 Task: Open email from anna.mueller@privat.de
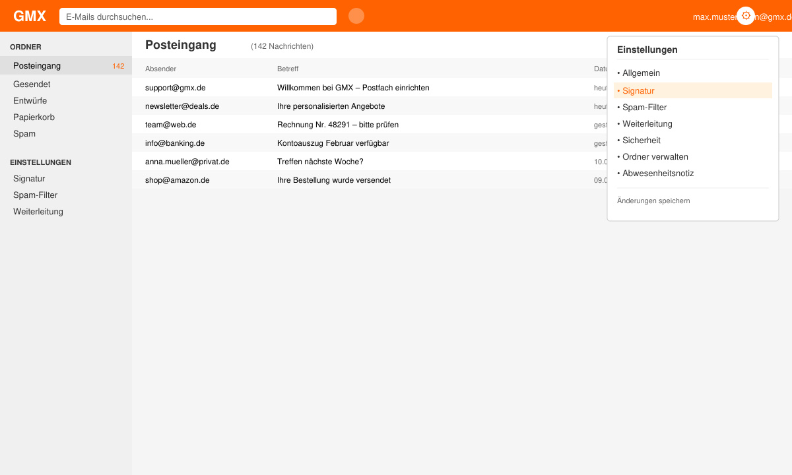click(187, 162)
